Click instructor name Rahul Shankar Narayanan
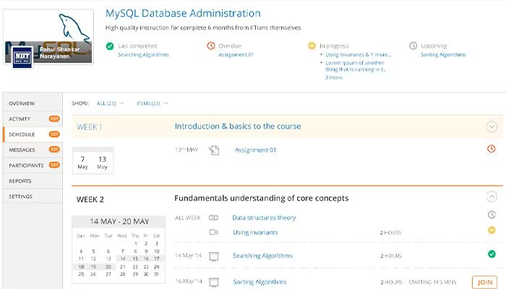Image resolution: width=506 pixels, height=289 pixels. tap(60, 53)
